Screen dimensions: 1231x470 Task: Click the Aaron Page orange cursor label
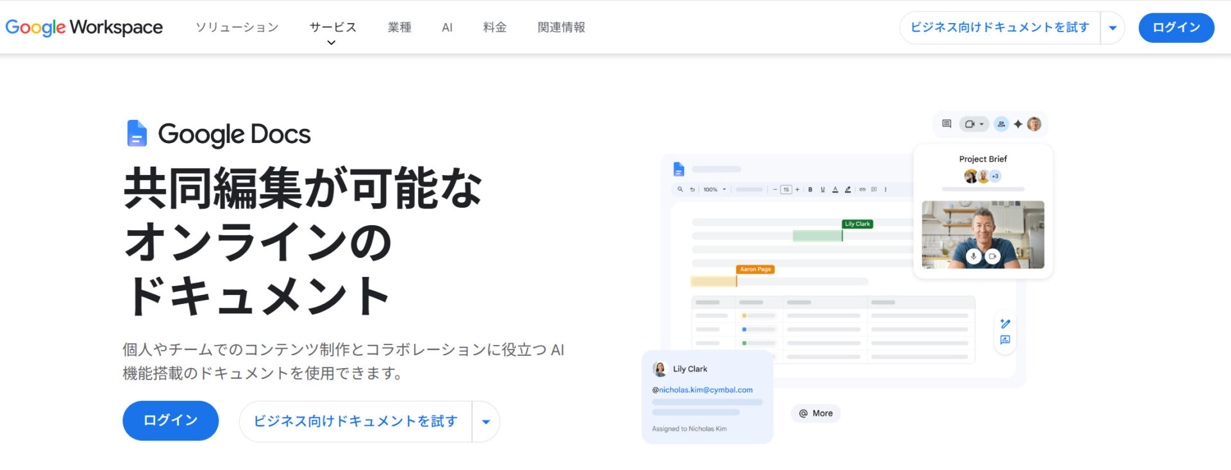tap(755, 269)
